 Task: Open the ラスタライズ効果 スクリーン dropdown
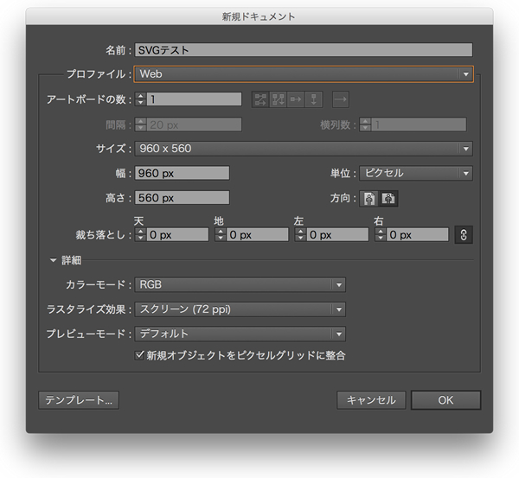point(240,309)
